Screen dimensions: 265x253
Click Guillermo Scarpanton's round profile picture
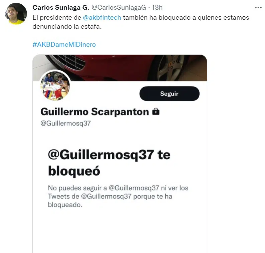coord(55,86)
